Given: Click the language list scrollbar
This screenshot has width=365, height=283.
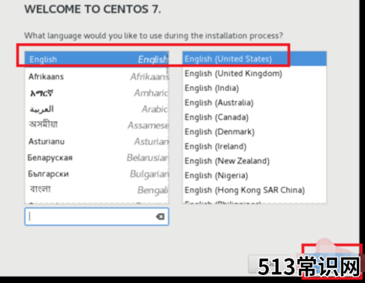Looking at the screenshot, I should pyautogui.click(x=167, y=64).
